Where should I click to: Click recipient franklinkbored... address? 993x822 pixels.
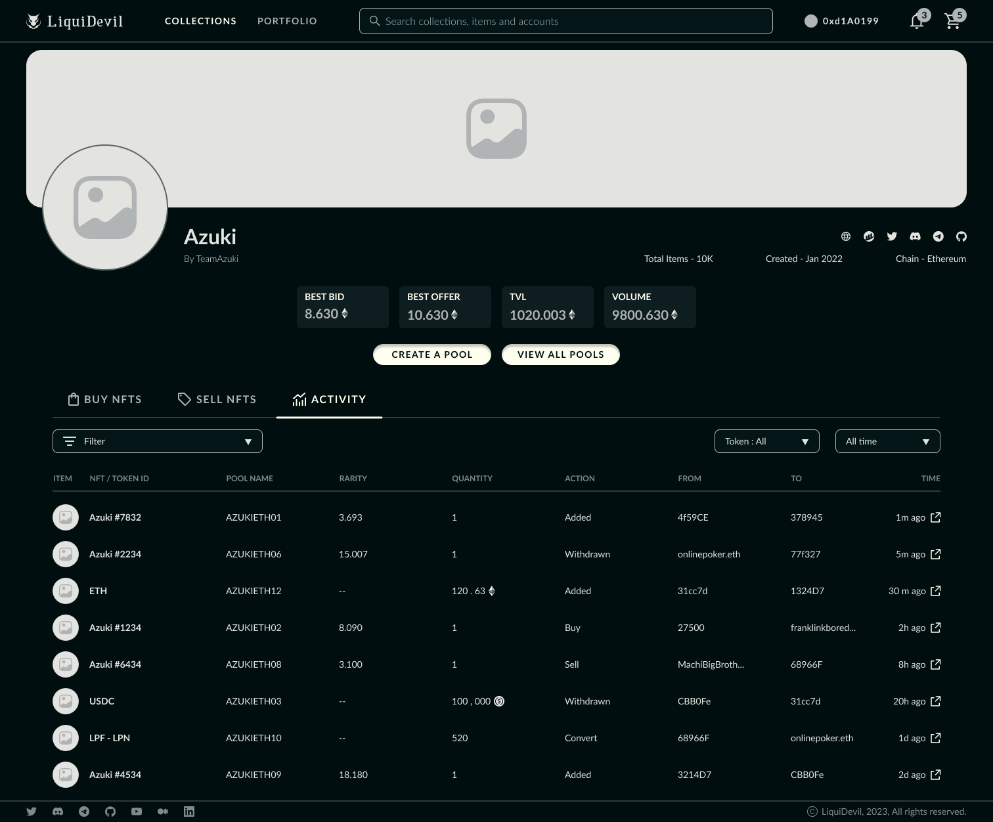(823, 628)
